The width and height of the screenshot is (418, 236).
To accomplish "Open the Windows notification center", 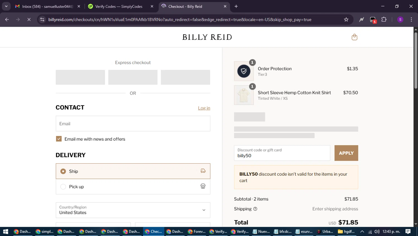I will [408, 232].
